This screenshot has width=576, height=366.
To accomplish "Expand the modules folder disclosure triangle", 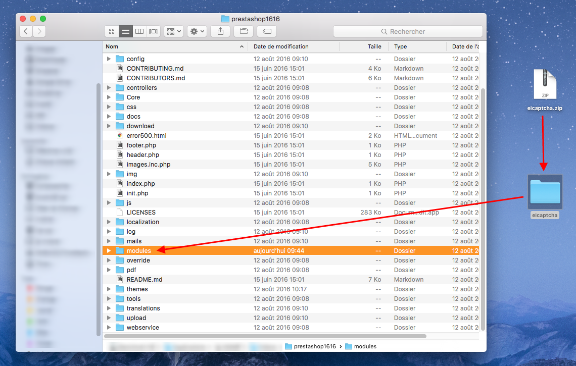I will [109, 251].
